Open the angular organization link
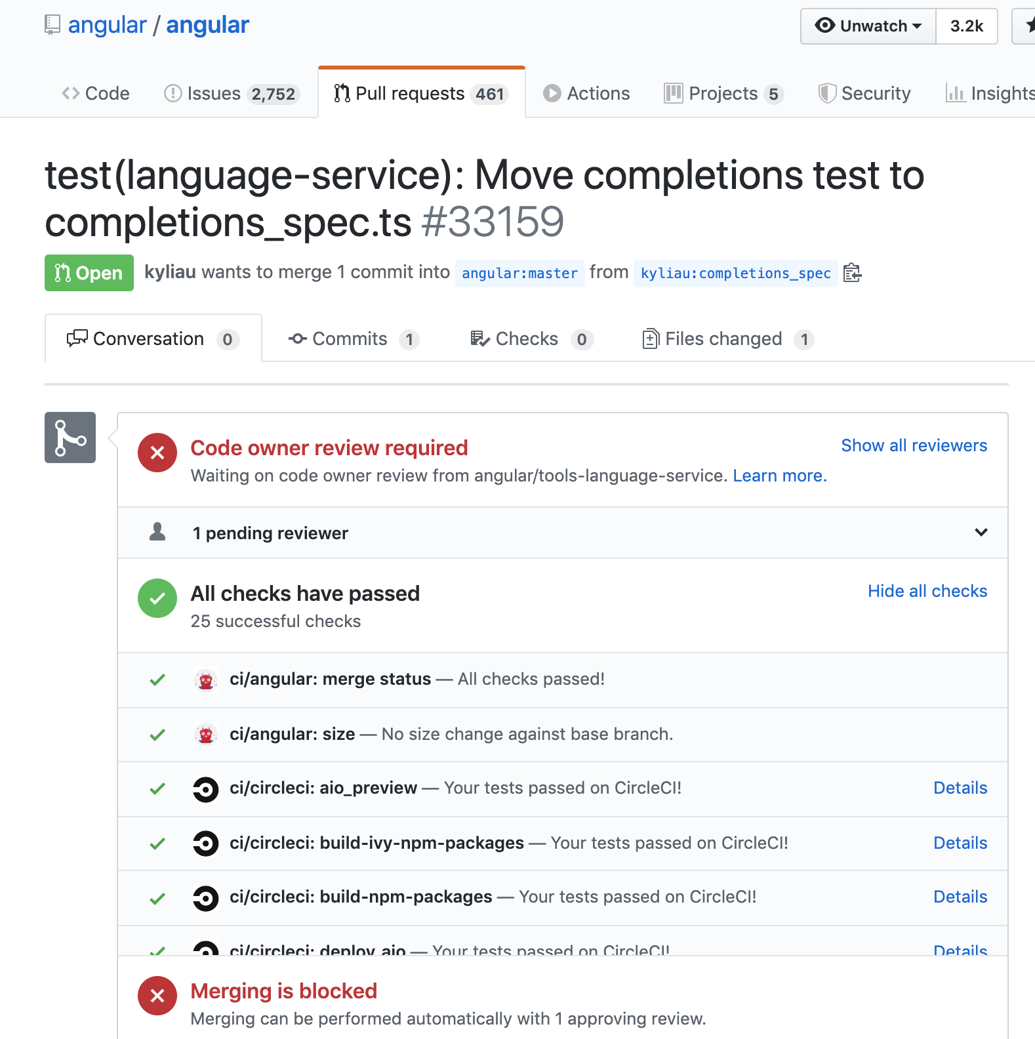 tap(108, 25)
